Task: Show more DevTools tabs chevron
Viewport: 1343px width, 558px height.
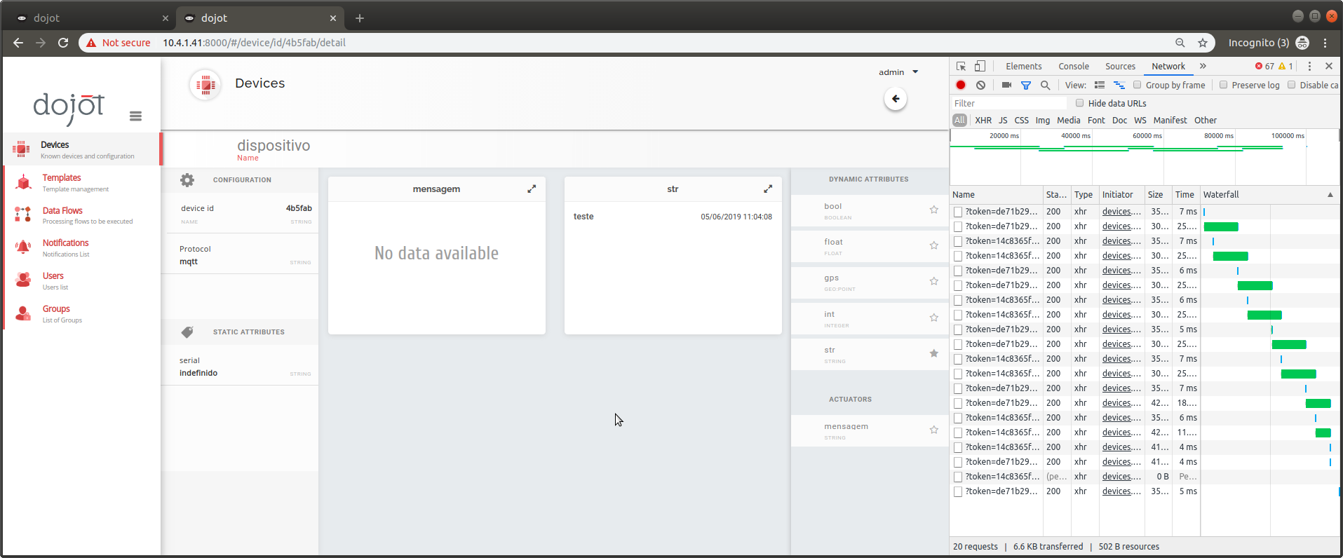Action: [x=1203, y=66]
